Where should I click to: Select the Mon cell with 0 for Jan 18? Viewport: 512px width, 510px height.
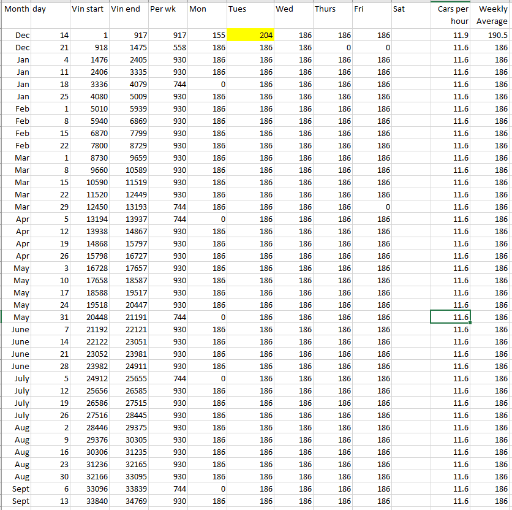click(207, 84)
